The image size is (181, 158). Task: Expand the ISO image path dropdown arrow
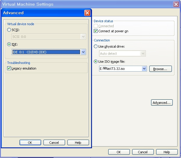[144, 69]
